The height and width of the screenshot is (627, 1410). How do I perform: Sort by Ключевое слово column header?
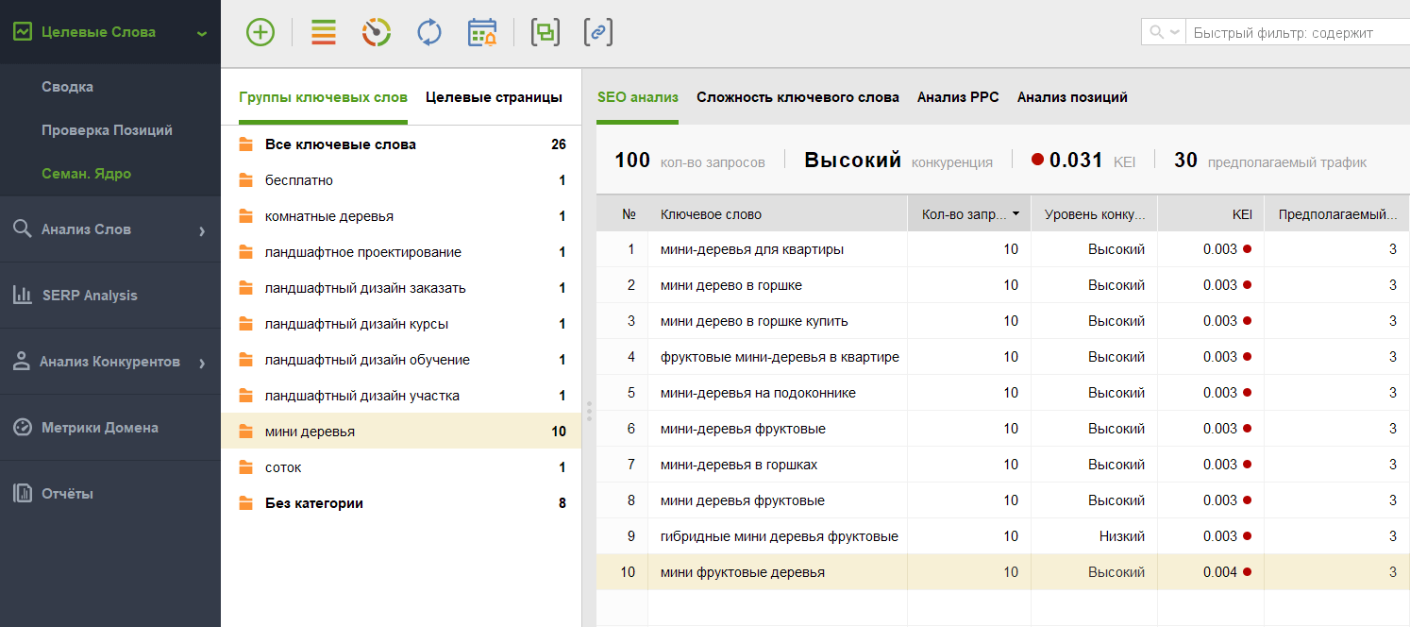[778, 214]
